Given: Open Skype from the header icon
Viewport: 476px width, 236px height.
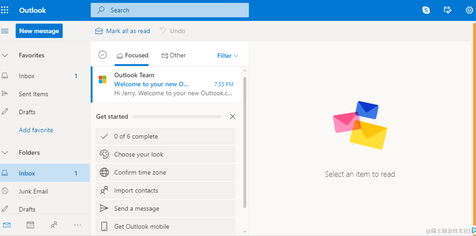Looking at the screenshot, I should coord(426,10).
